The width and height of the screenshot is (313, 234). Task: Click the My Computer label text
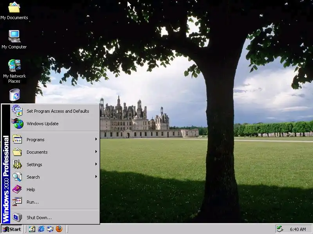click(x=14, y=47)
